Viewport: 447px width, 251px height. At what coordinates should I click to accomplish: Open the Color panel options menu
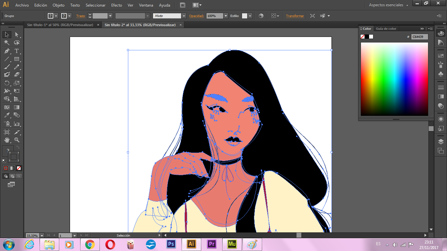[x=430, y=29]
